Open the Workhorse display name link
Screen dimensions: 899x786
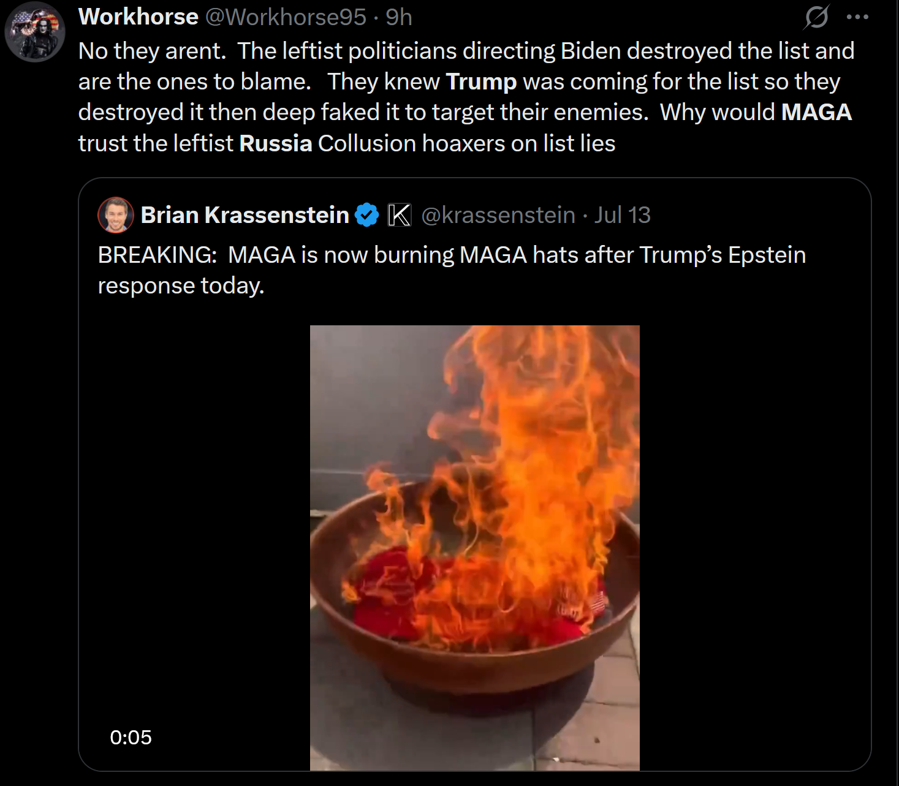[138, 17]
